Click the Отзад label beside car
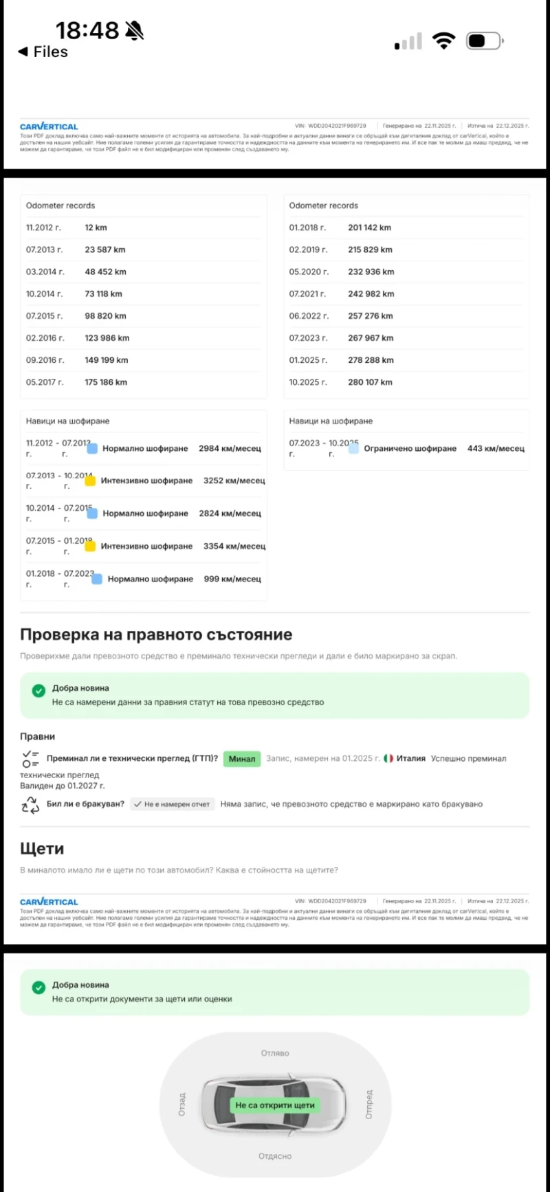 click(182, 1104)
